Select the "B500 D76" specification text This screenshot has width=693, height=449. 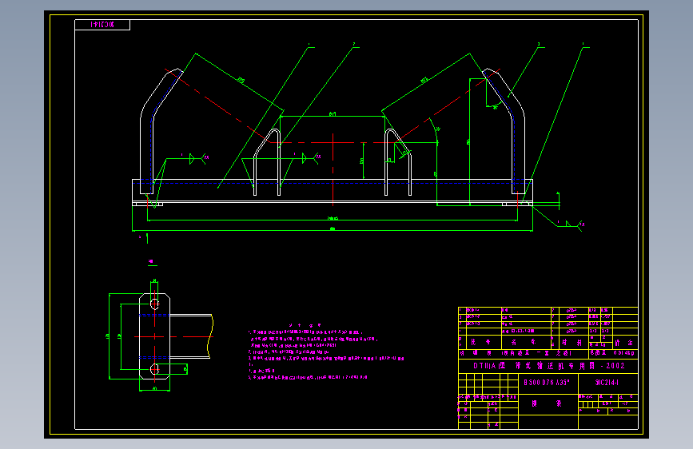tap(547, 382)
